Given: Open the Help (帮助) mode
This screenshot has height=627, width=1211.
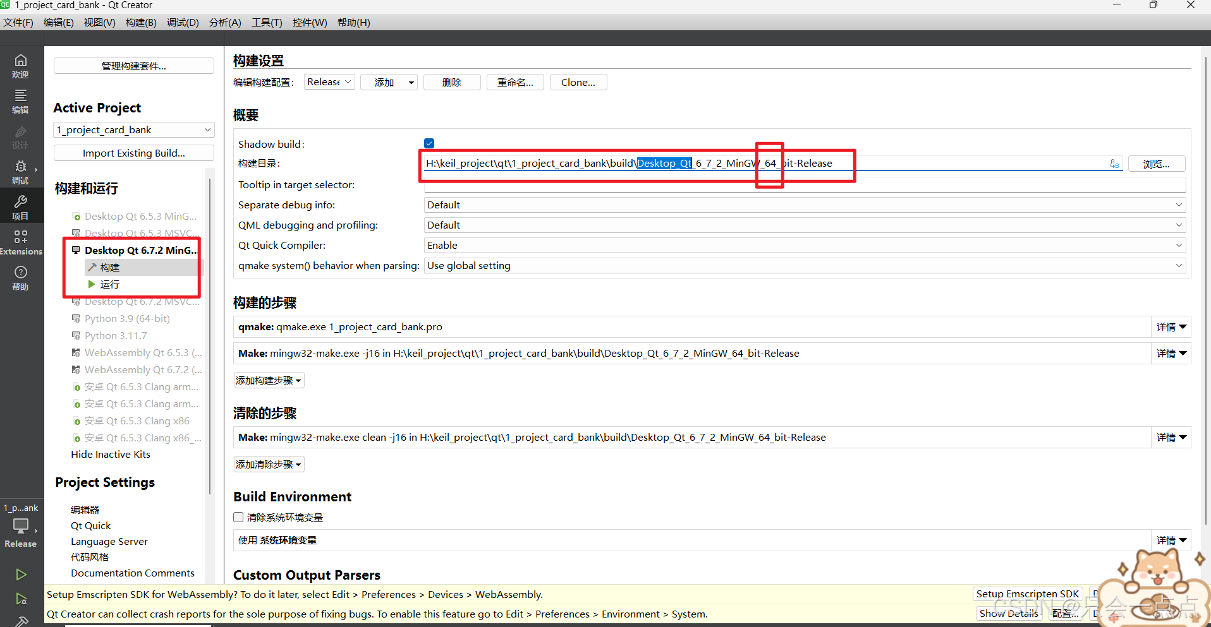Looking at the screenshot, I should [21, 278].
